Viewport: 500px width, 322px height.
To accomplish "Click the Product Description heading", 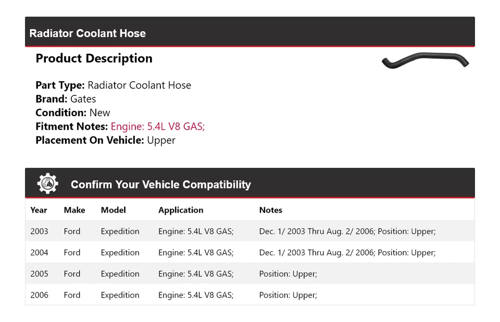I will pyautogui.click(x=94, y=58).
